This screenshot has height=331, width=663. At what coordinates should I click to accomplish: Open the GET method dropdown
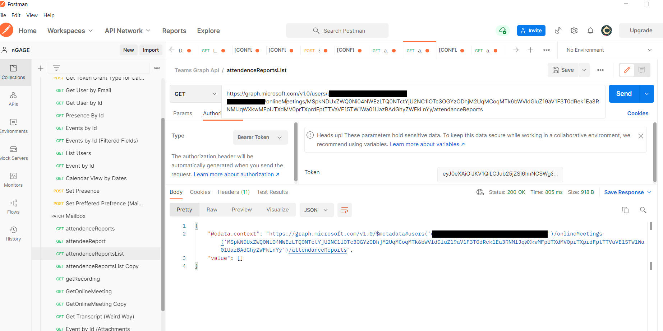[x=195, y=93]
